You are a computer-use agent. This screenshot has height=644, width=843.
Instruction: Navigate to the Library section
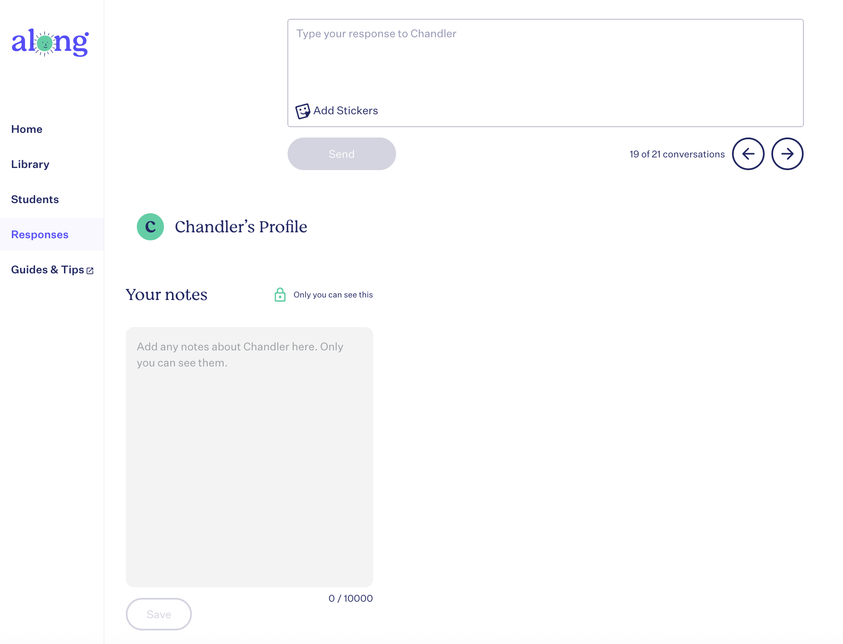(30, 164)
